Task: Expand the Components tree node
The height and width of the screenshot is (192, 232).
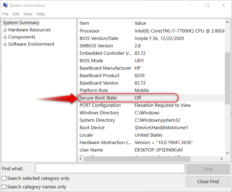Action: [5, 37]
